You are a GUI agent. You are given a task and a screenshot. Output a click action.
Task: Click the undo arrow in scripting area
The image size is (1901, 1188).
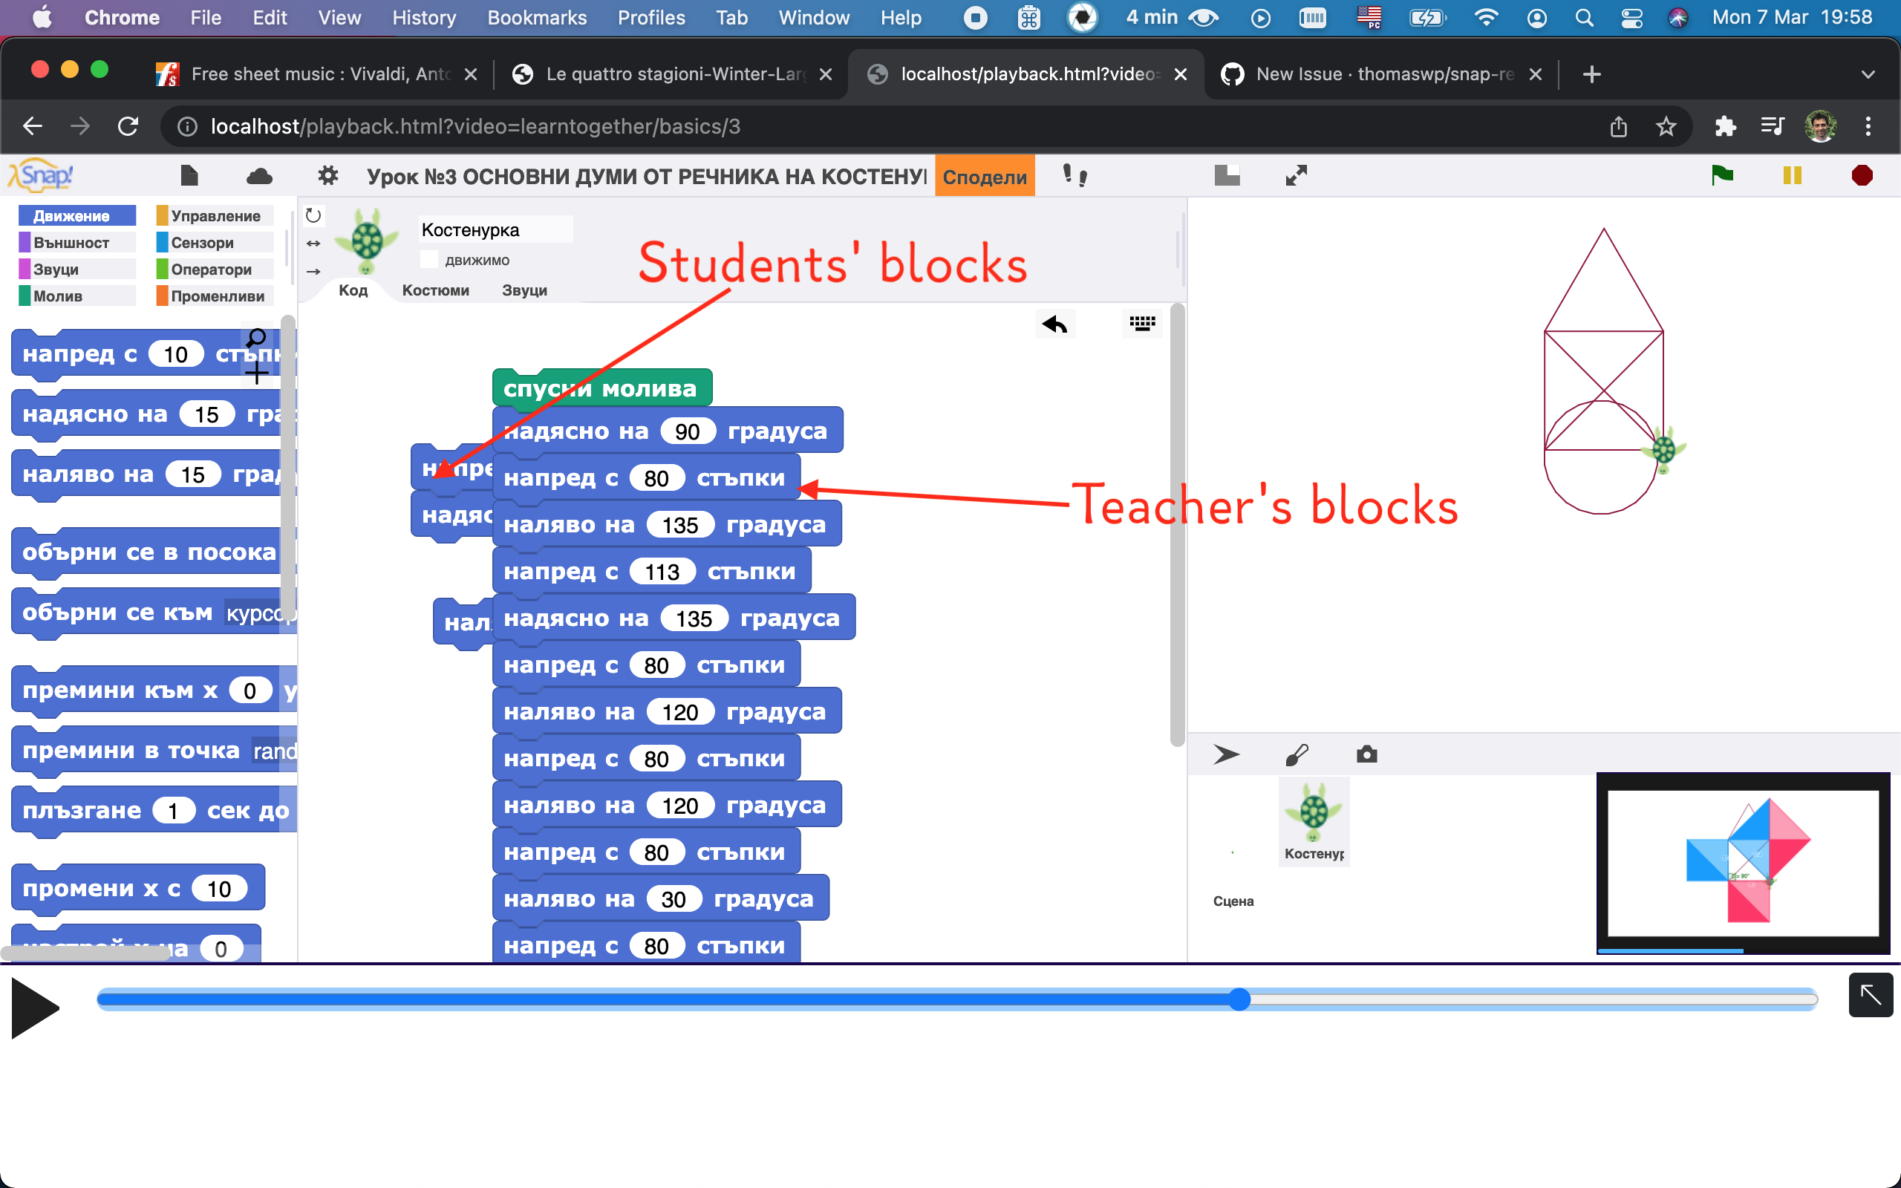coord(1054,324)
